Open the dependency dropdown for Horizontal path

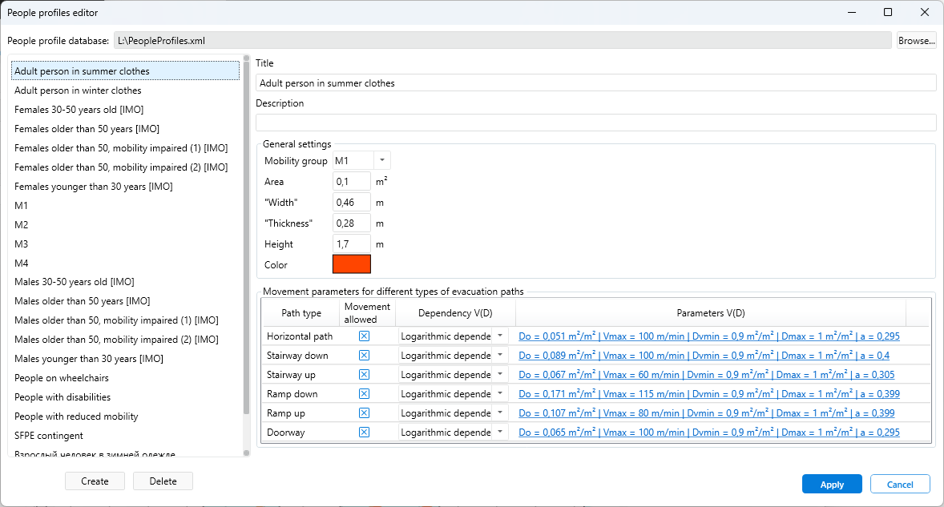[499, 336]
